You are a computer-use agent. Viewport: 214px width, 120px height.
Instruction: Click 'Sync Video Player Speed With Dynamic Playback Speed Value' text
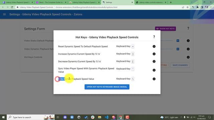tap(86, 70)
